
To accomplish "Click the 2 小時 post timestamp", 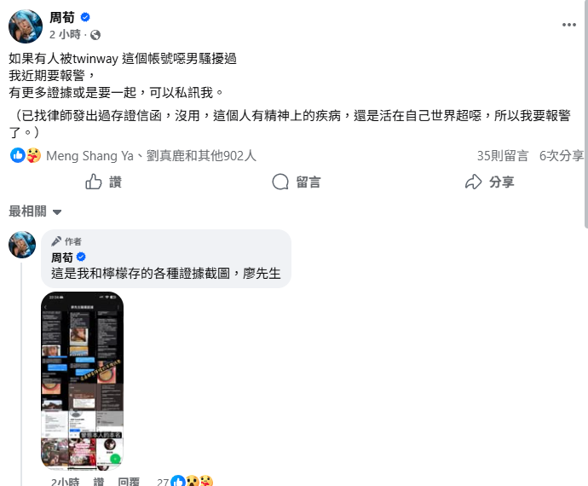I will pos(65,34).
